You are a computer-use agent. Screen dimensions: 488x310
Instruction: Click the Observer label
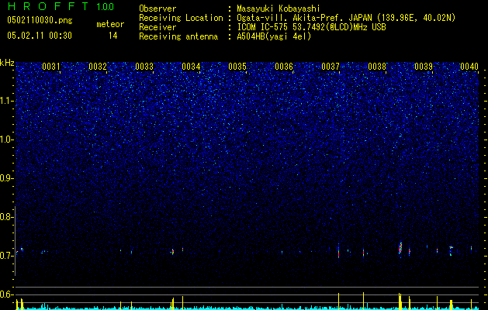[x=157, y=9]
